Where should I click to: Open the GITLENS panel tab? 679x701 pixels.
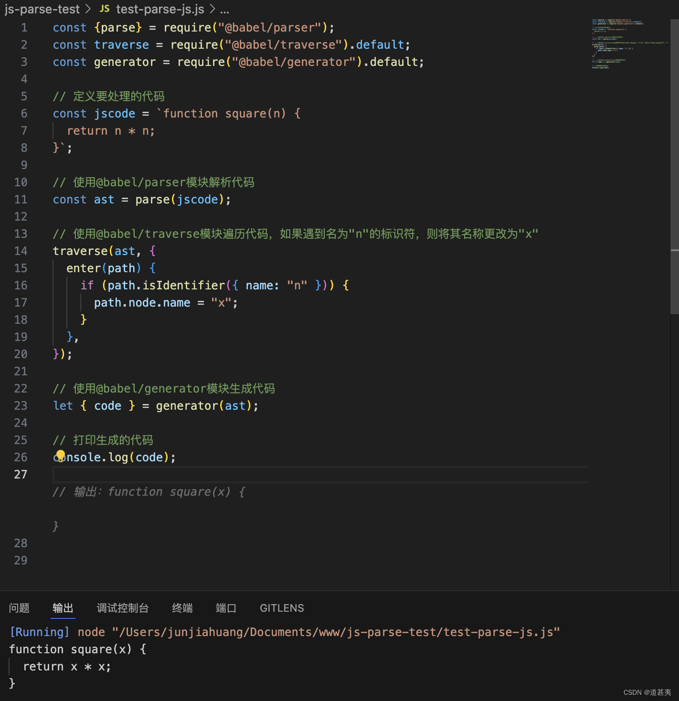[x=282, y=608]
